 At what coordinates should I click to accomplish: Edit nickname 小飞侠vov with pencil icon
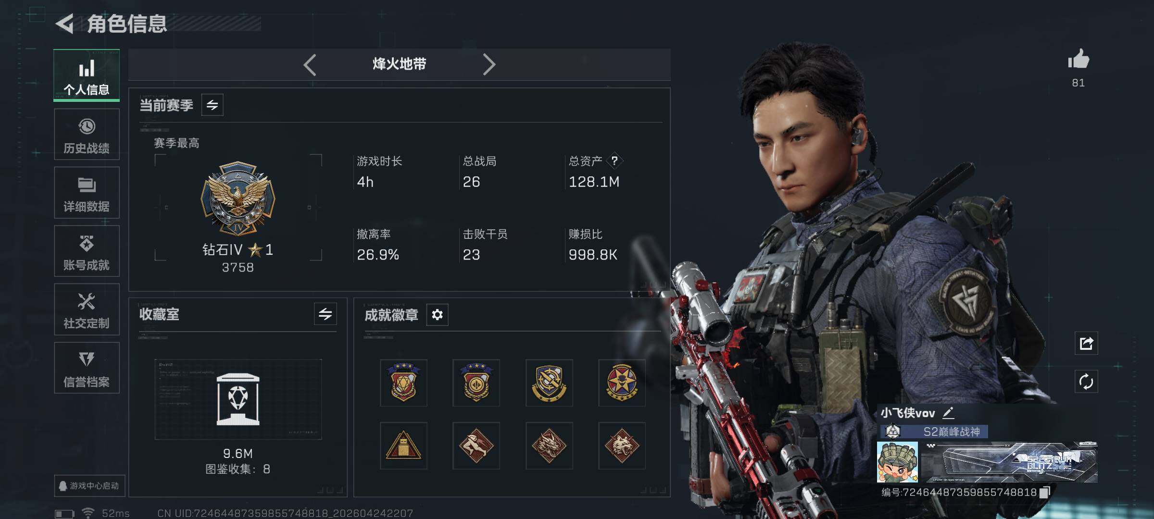tap(948, 413)
